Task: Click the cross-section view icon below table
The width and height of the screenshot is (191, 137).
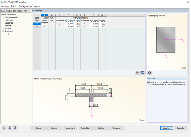Action: coord(142,73)
